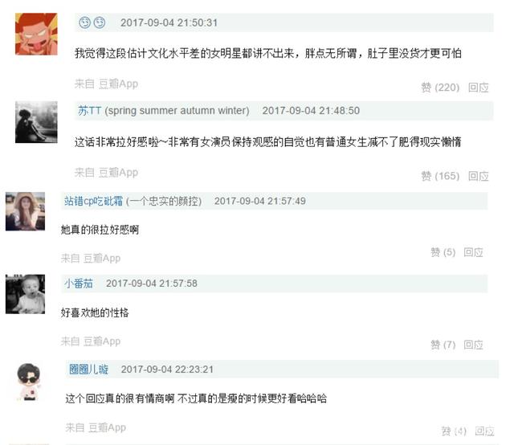506x445 pixels.
Task: Open 小番茄 user profile link
Action: (x=79, y=284)
